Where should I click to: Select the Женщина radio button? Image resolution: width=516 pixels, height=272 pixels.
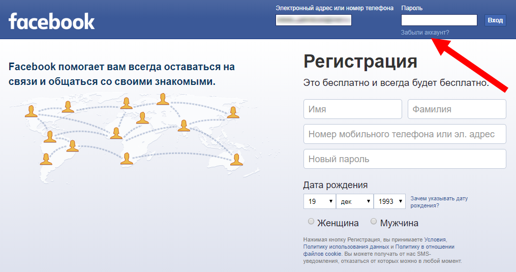311,221
